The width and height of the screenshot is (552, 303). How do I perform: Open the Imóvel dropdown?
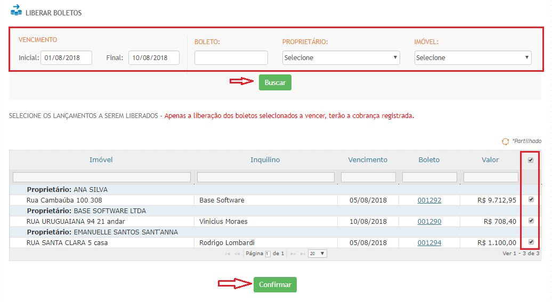tap(473, 57)
